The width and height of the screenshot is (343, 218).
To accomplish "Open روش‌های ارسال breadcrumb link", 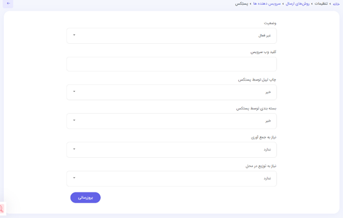I will (x=298, y=4).
